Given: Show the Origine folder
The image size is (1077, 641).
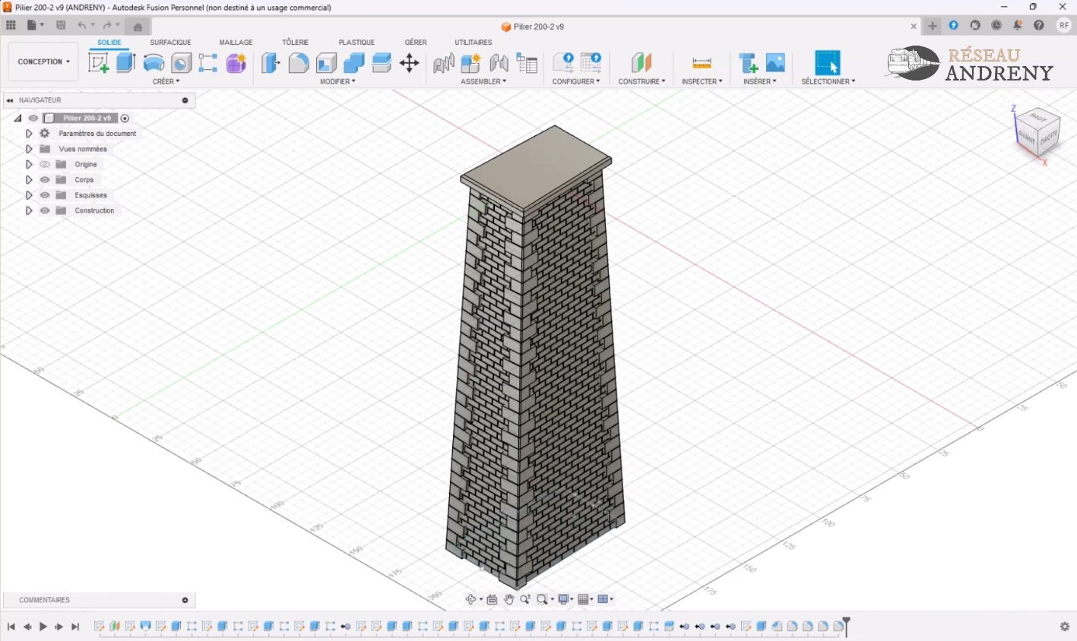Looking at the screenshot, I should (45, 164).
